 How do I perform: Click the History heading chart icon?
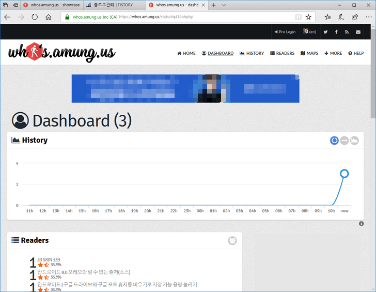click(x=15, y=140)
